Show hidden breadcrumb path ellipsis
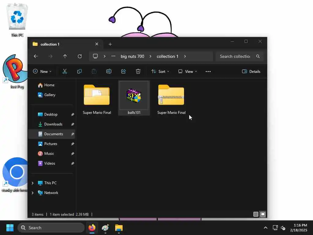313x235 pixels. click(x=113, y=56)
